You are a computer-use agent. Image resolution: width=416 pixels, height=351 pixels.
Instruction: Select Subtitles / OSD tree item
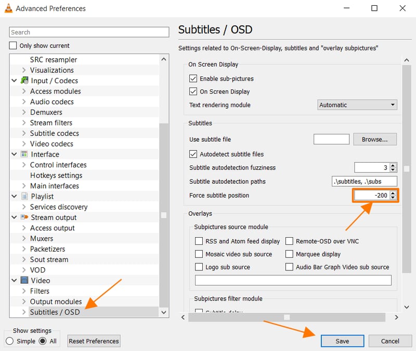pyautogui.click(x=55, y=312)
